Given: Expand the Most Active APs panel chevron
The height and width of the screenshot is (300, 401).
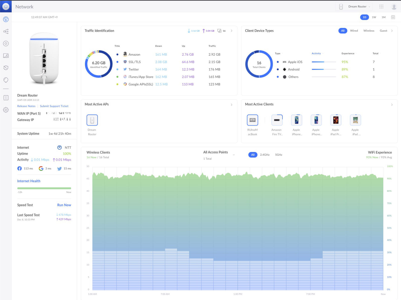Looking at the screenshot, I should tap(232, 105).
